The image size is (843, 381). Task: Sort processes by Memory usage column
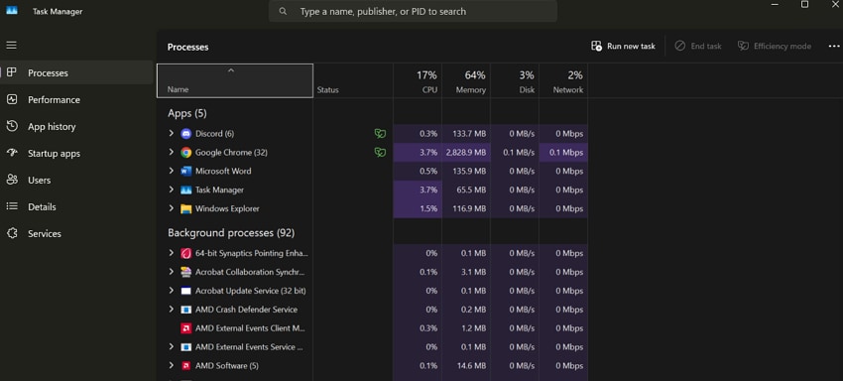tap(466, 81)
